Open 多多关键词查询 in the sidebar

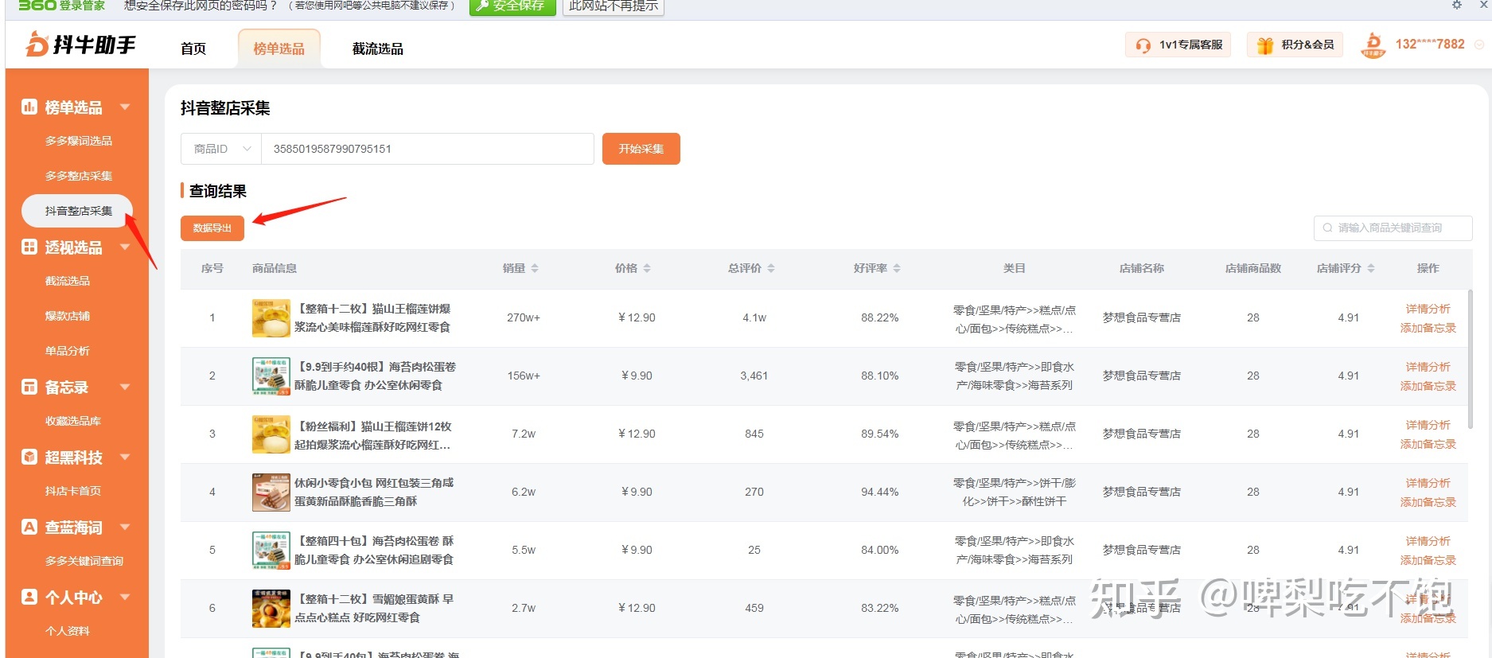point(84,561)
